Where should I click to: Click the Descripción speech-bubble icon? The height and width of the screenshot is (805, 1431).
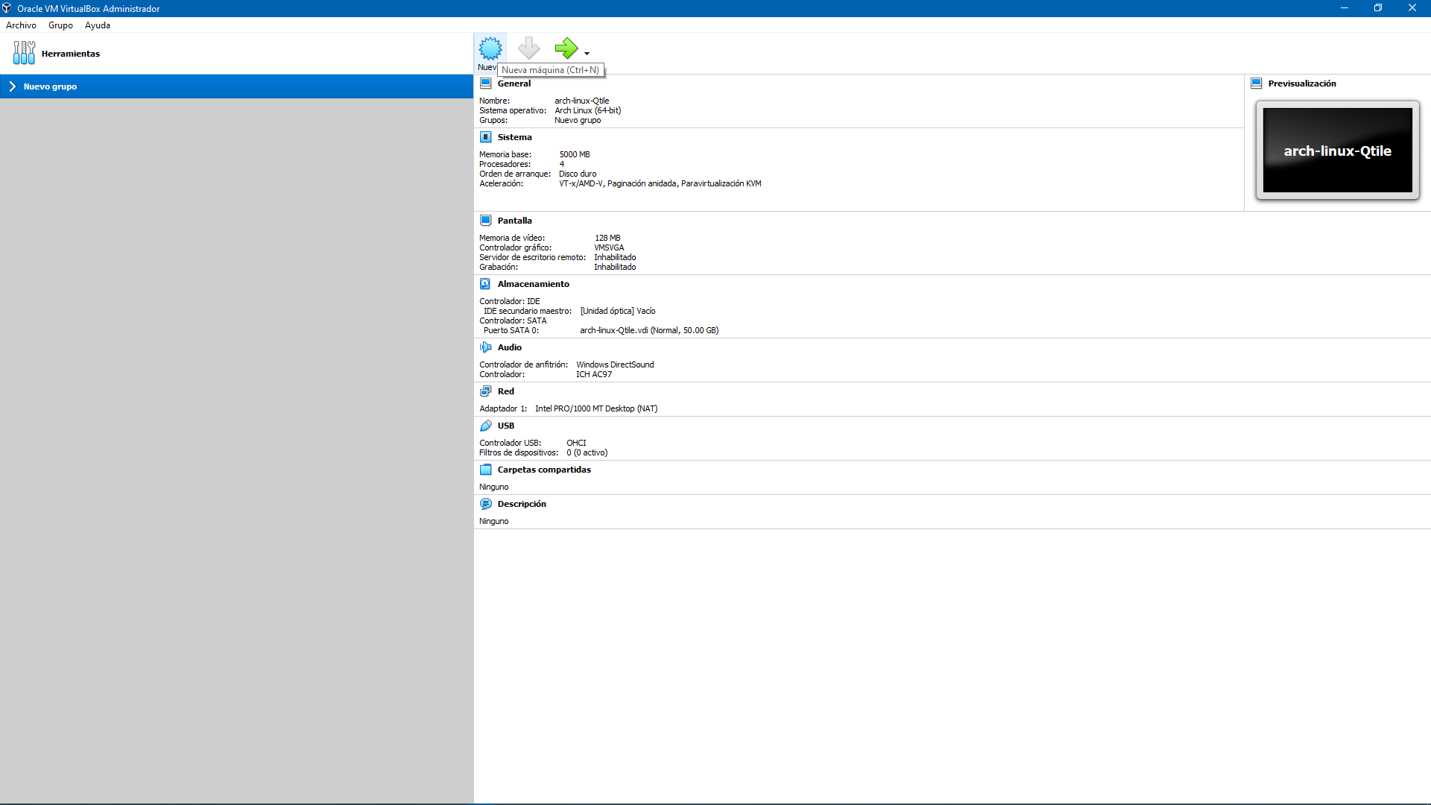(485, 504)
